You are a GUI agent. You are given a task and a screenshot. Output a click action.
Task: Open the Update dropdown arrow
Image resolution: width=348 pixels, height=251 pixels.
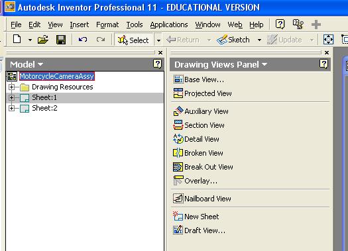tap(312, 40)
